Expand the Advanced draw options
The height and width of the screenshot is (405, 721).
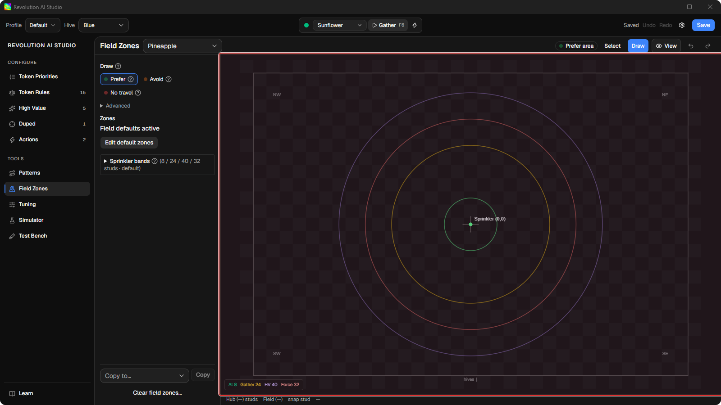[x=115, y=106]
